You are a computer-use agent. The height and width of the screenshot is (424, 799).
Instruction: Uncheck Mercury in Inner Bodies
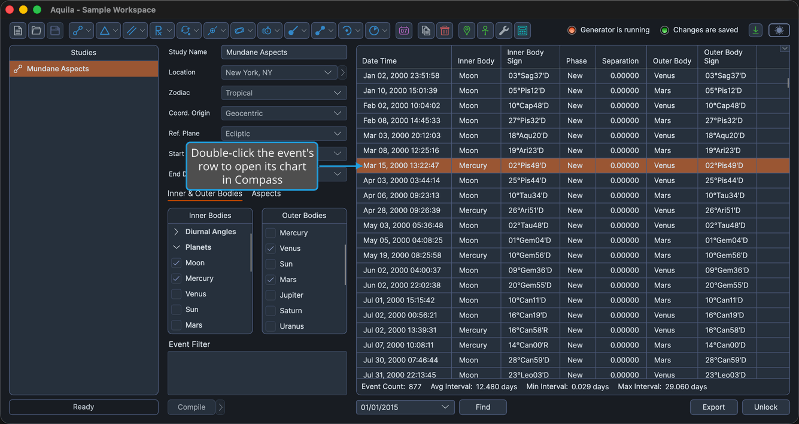point(177,278)
